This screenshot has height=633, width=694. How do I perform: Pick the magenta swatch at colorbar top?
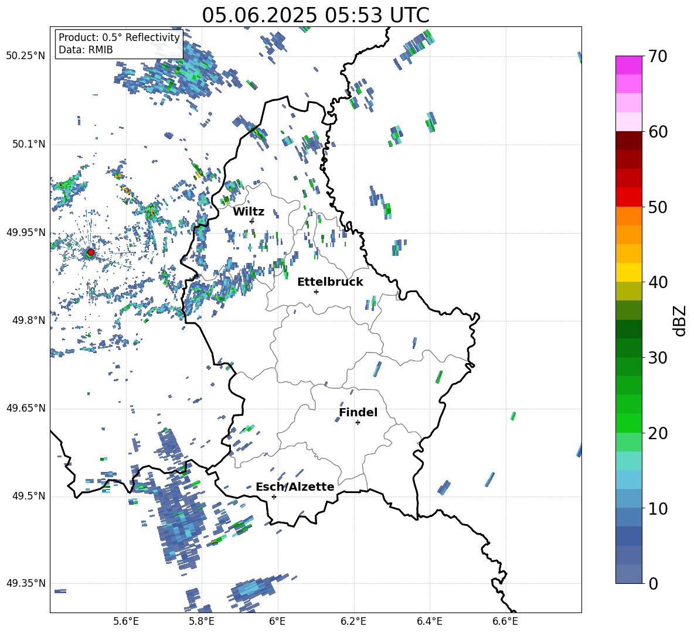tap(629, 65)
